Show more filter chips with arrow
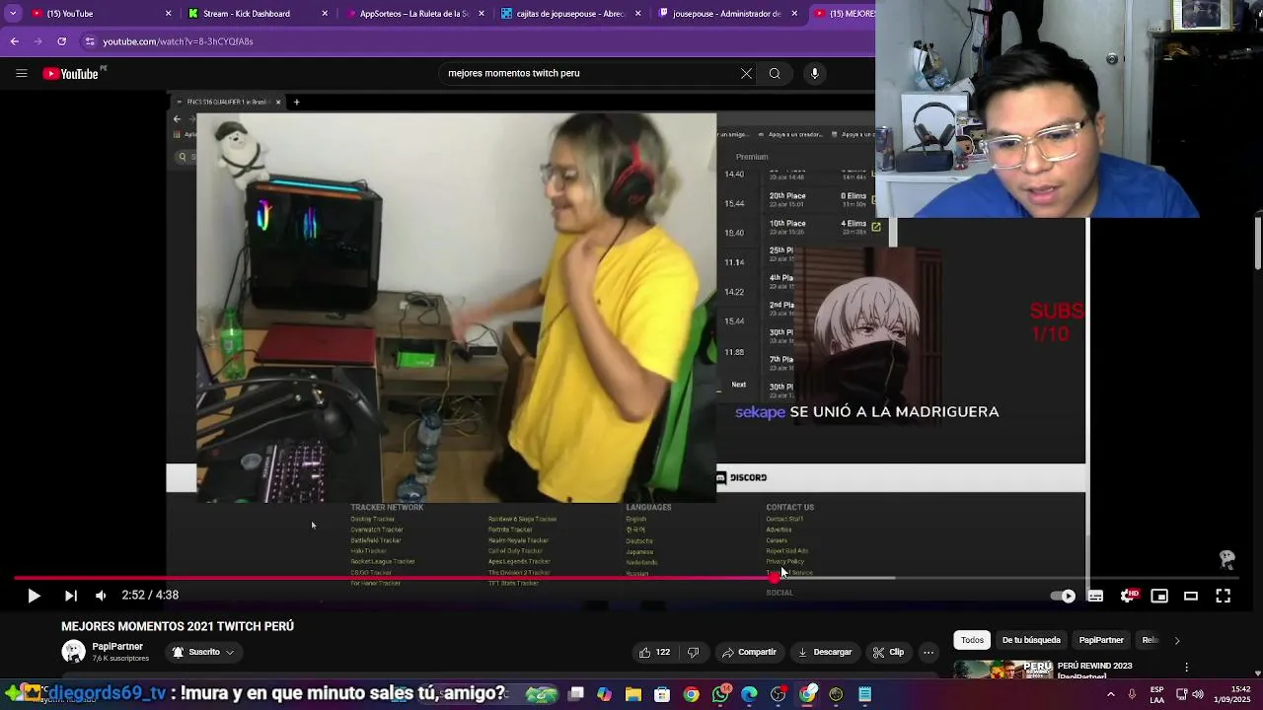The image size is (1263, 710). pyautogui.click(x=1176, y=640)
